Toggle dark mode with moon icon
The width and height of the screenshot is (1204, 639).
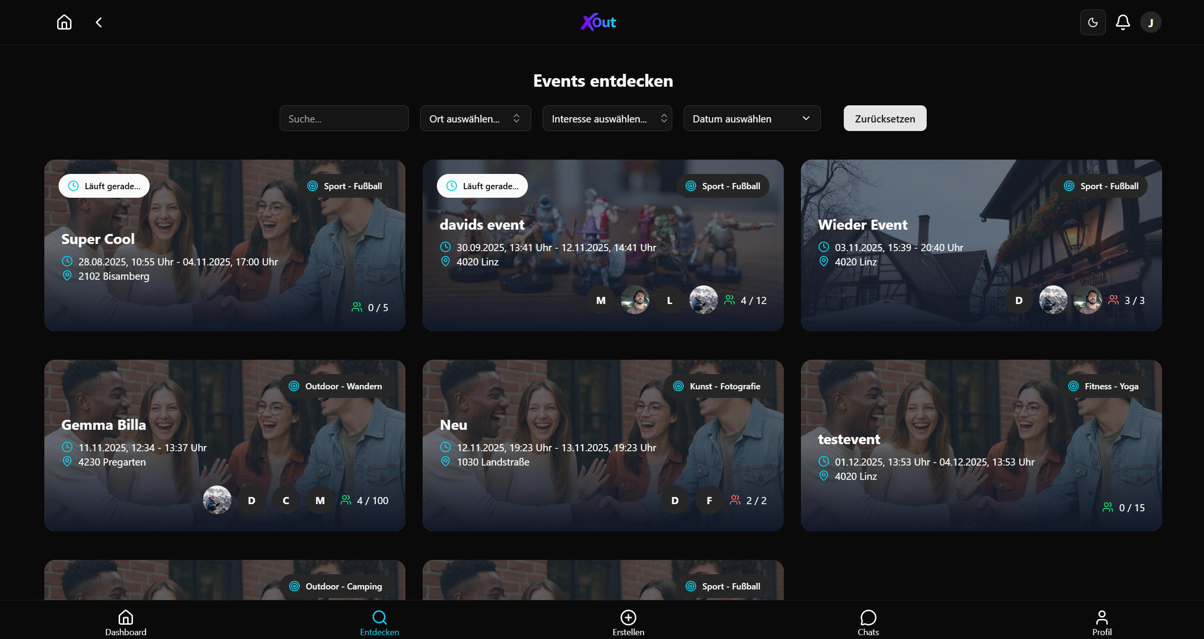tap(1093, 22)
